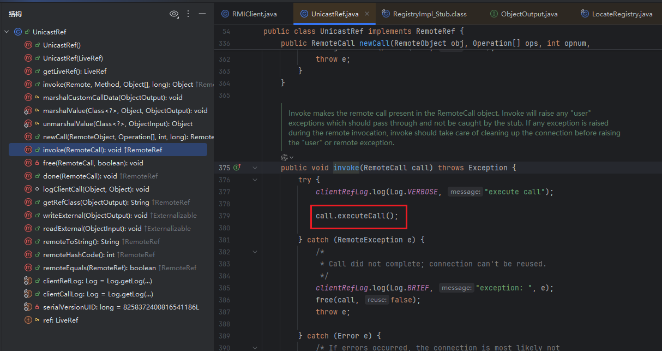Fold the comment block at line 382
This screenshot has width=662, height=351.
[255, 252]
